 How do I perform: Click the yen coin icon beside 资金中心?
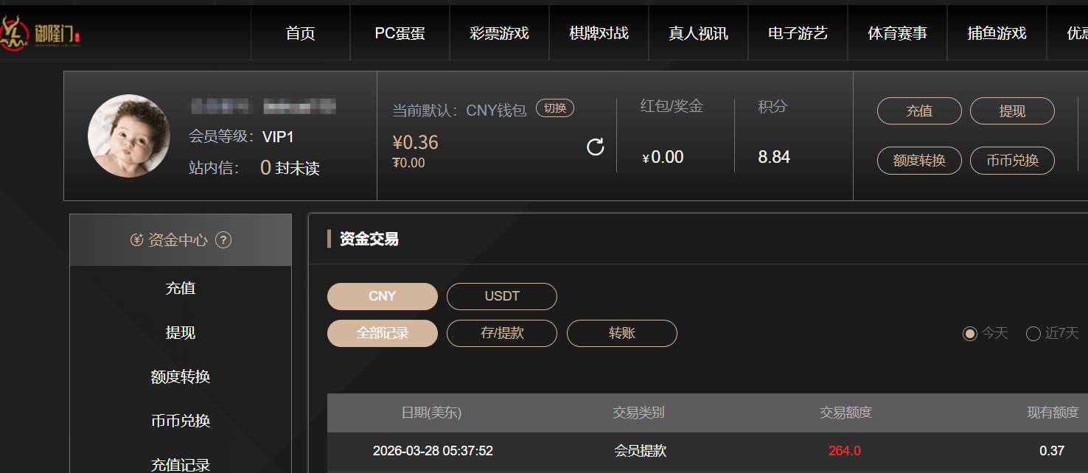(136, 240)
